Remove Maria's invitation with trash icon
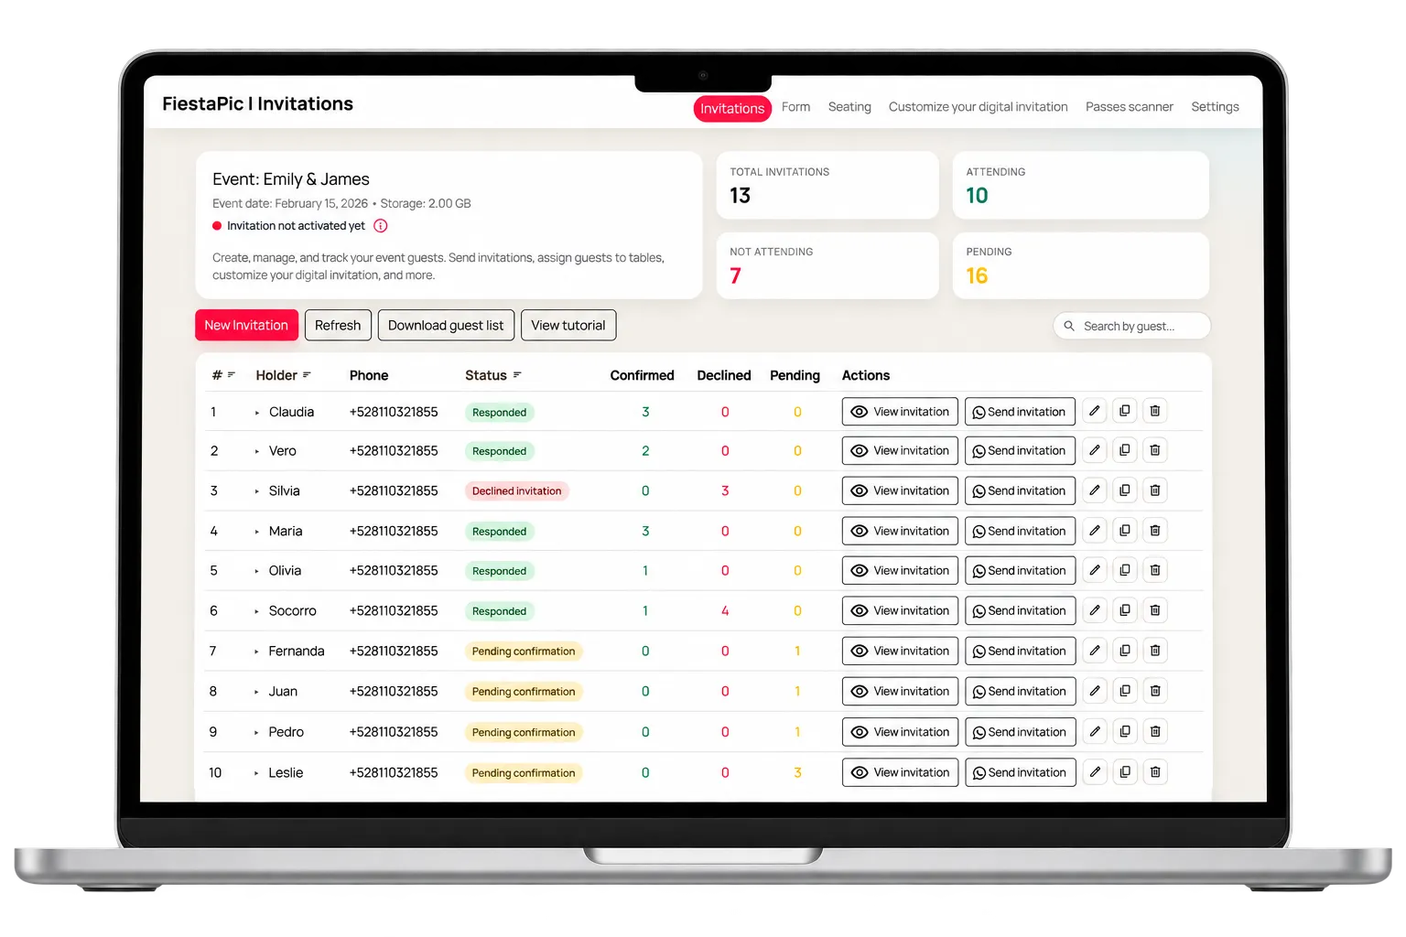The width and height of the screenshot is (1406, 937). click(x=1155, y=531)
